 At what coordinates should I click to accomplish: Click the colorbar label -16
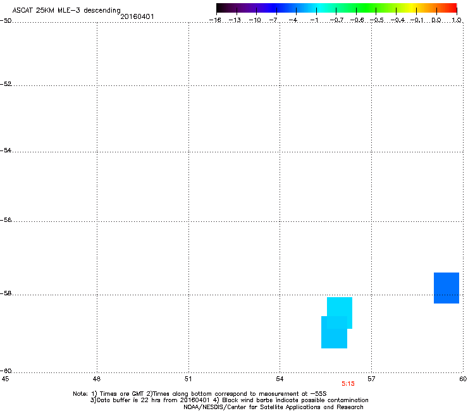point(215,20)
